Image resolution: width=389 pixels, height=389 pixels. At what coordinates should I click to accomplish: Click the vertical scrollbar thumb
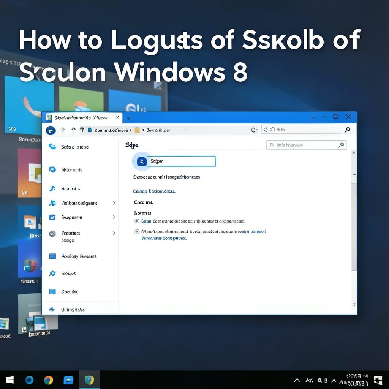[x=354, y=227]
